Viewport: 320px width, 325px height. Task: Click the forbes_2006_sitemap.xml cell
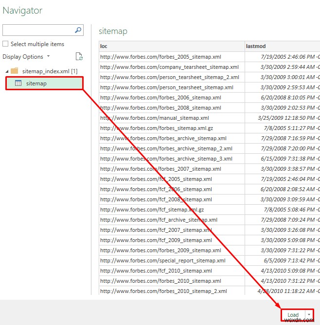tap(172, 97)
